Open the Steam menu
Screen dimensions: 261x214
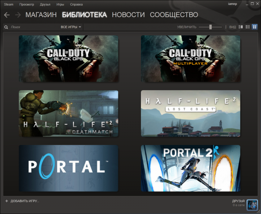9,4
